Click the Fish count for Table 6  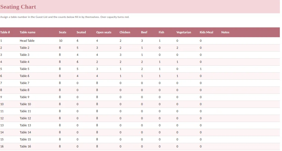coord(160,76)
